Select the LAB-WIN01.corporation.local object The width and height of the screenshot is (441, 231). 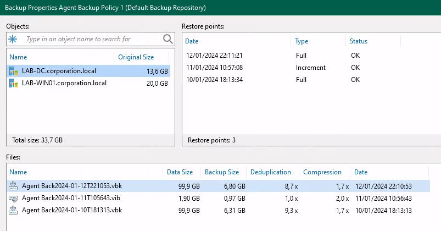pyautogui.click(x=88, y=83)
